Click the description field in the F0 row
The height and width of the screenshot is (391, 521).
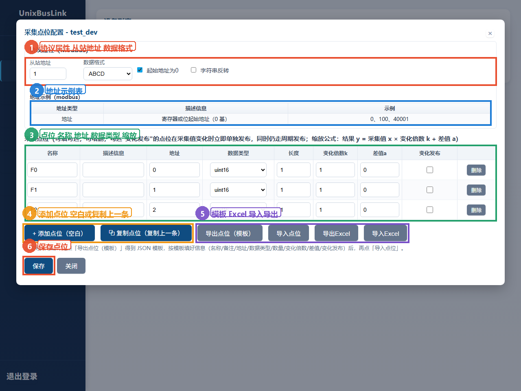click(x=113, y=170)
